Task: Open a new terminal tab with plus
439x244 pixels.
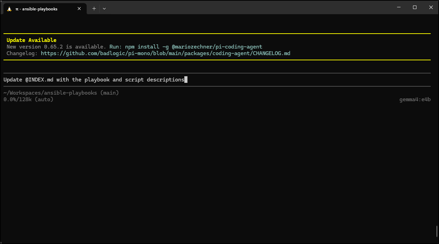Action: click(x=94, y=9)
